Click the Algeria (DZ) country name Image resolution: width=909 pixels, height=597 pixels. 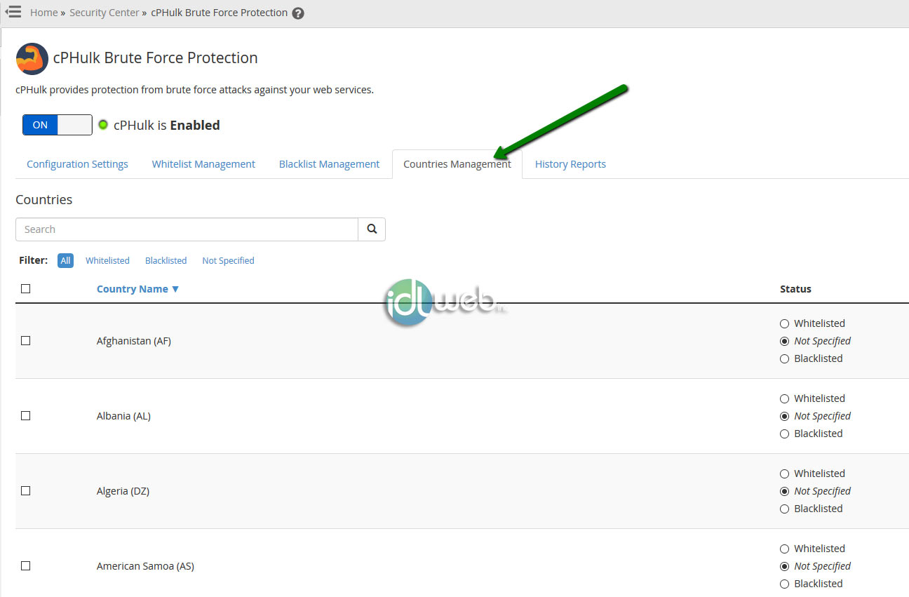coord(123,491)
